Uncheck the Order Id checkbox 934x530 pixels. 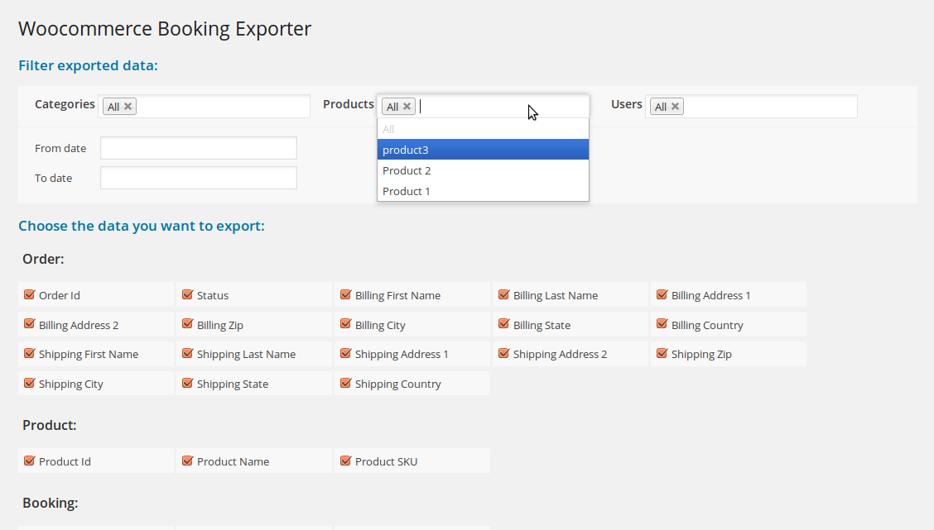[29, 294]
